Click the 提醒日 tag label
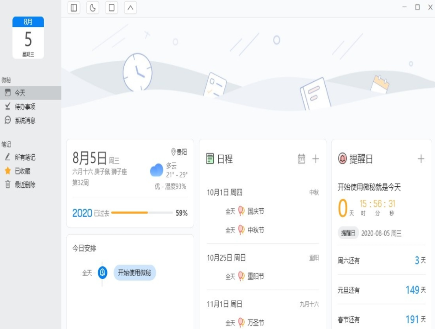The height and width of the screenshot is (329, 435). [348, 233]
